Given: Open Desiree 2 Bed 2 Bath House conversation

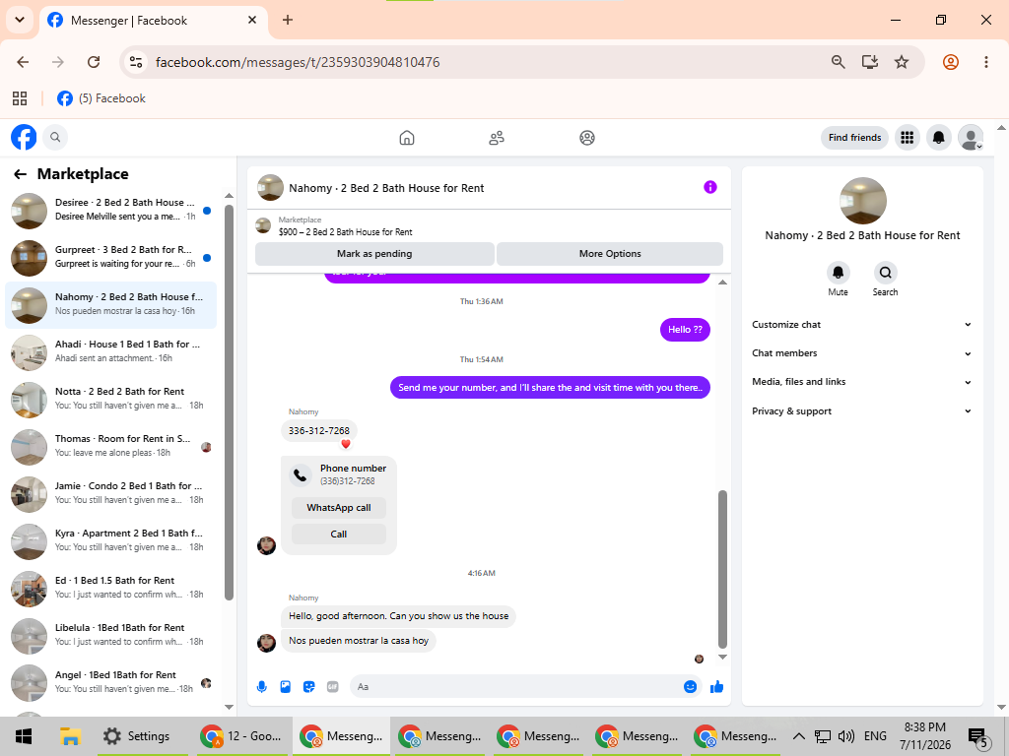Looking at the screenshot, I should pyautogui.click(x=110, y=210).
